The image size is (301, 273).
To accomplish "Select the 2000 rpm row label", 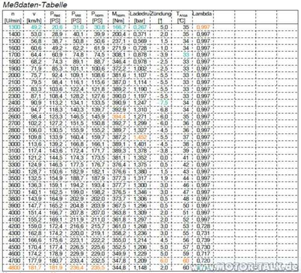I will point(14,75).
